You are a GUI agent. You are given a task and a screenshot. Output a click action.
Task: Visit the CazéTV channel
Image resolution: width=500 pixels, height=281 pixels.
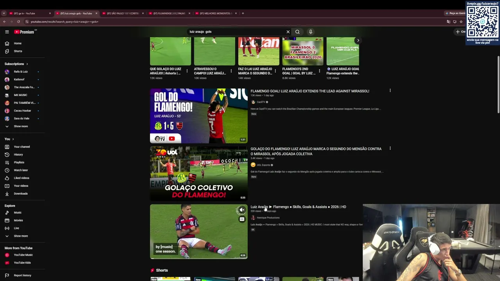[261, 102]
